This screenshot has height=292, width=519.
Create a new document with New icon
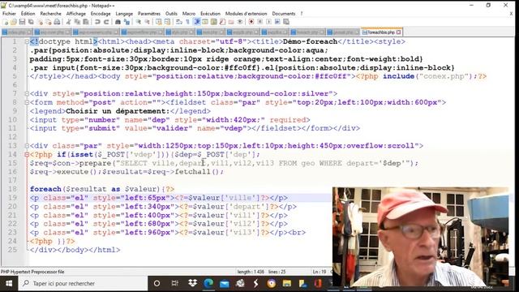pyautogui.click(x=6, y=22)
